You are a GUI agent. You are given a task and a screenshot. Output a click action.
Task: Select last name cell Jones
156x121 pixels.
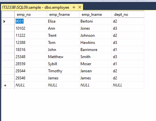click(96, 28)
